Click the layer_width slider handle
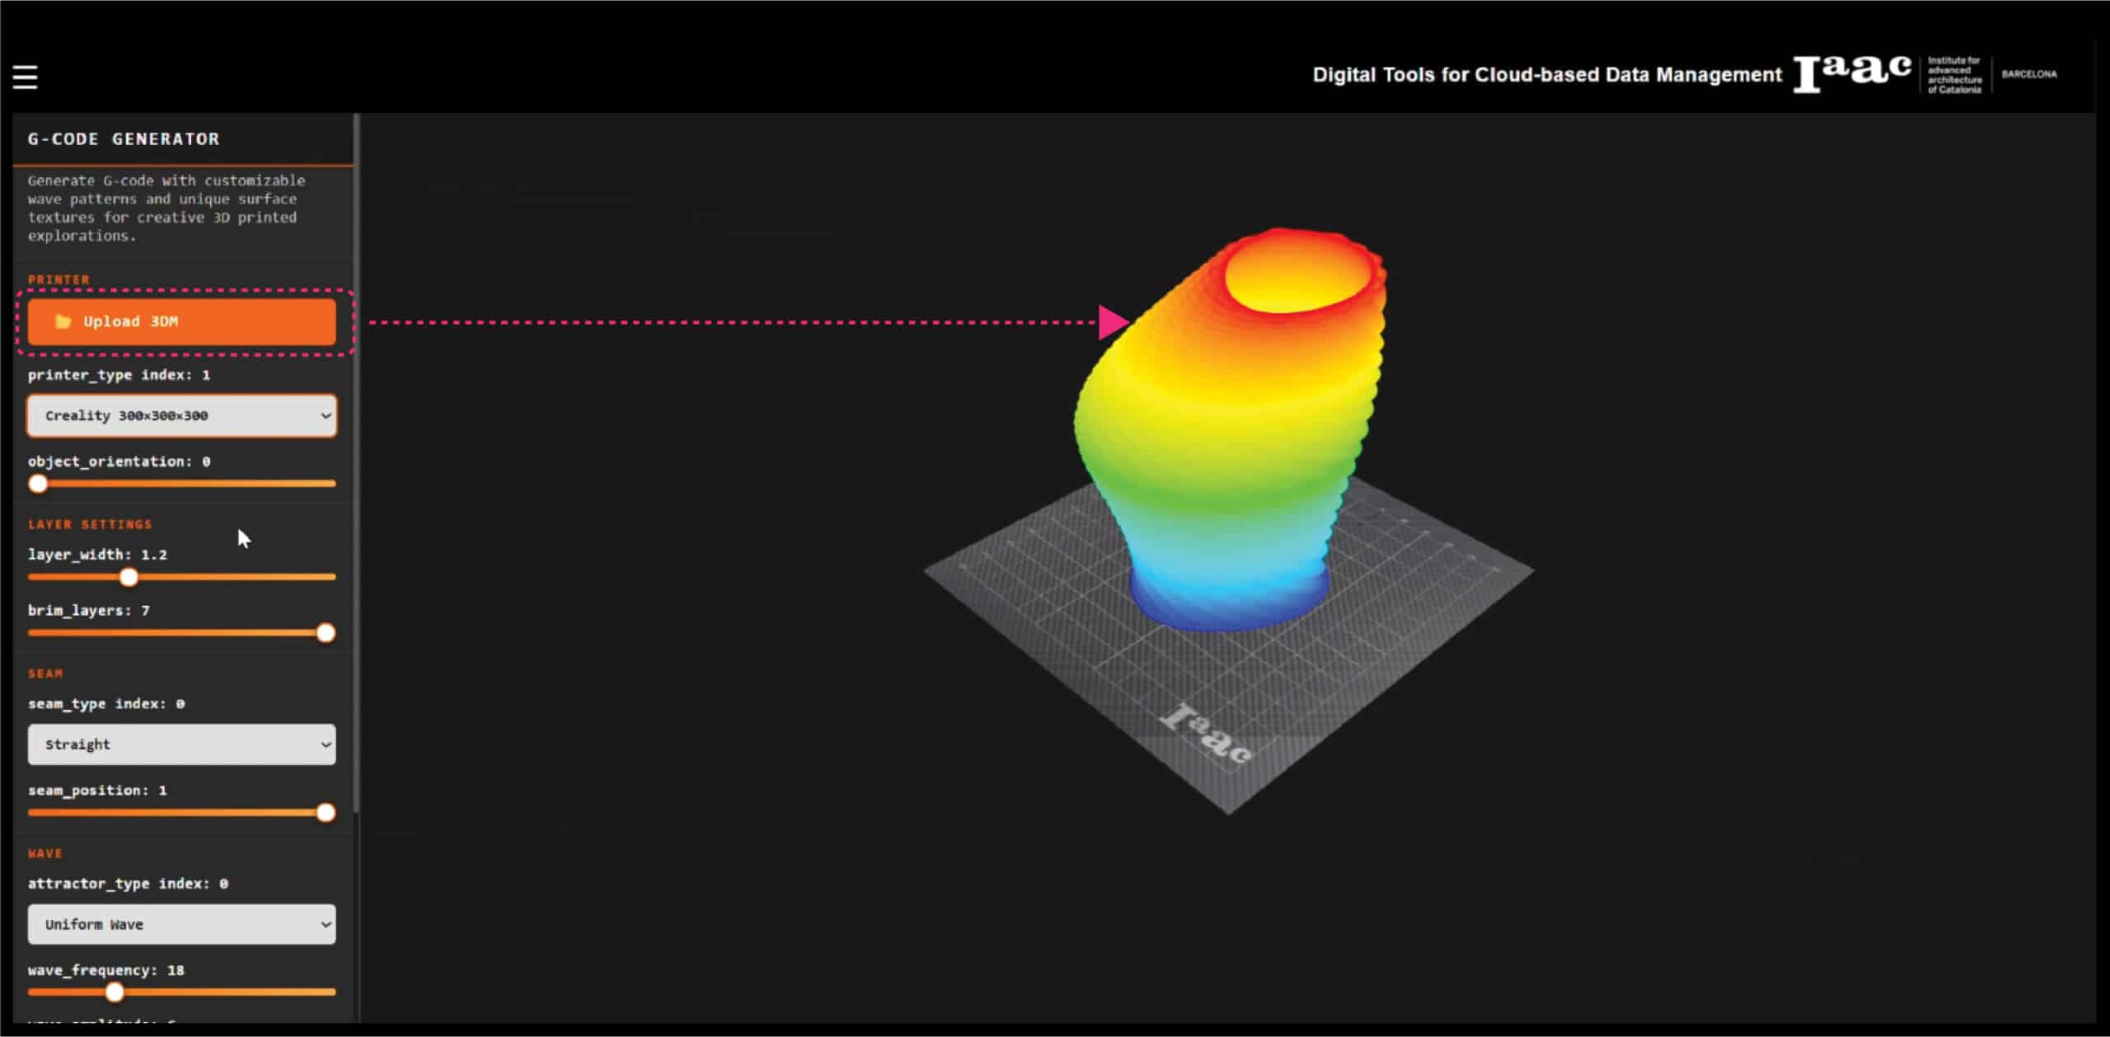The width and height of the screenshot is (2110, 1037). (x=129, y=577)
